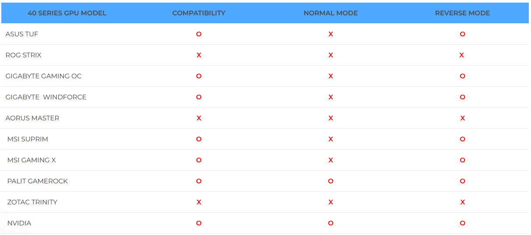The height and width of the screenshot is (235, 531).
Task: Select the PALIT GAMEROCK normal mode O mark
Action: click(331, 181)
